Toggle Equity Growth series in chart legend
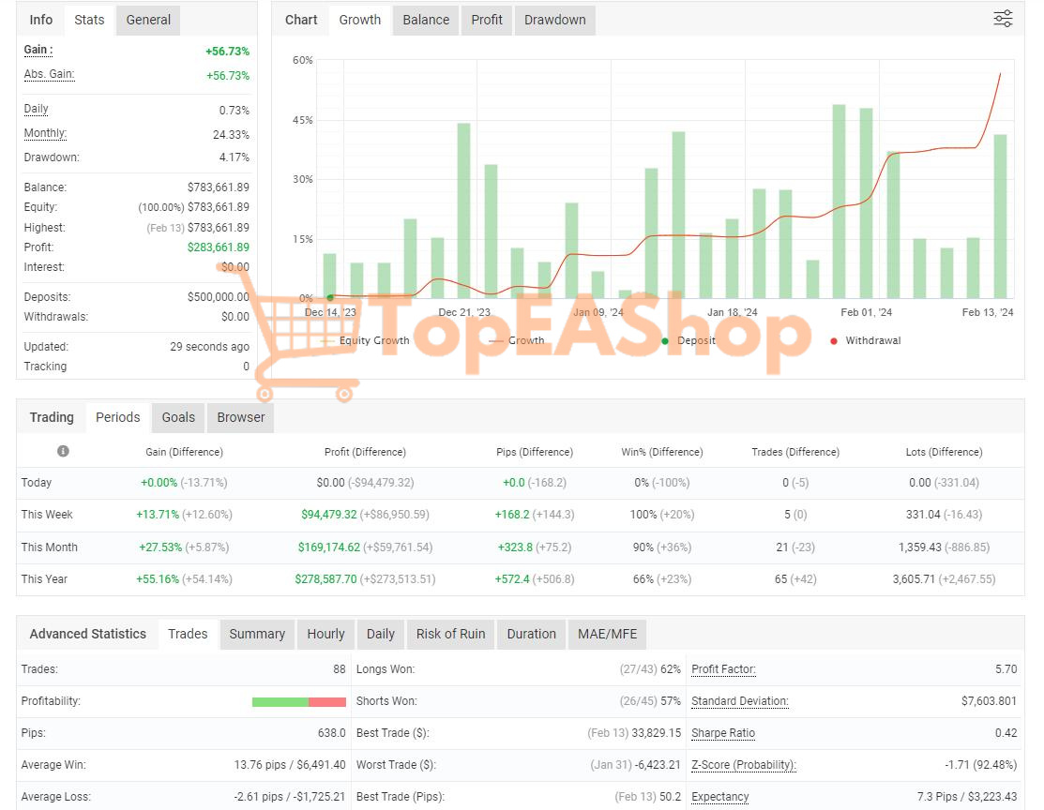The width and height of the screenshot is (1044, 810). pos(374,341)
